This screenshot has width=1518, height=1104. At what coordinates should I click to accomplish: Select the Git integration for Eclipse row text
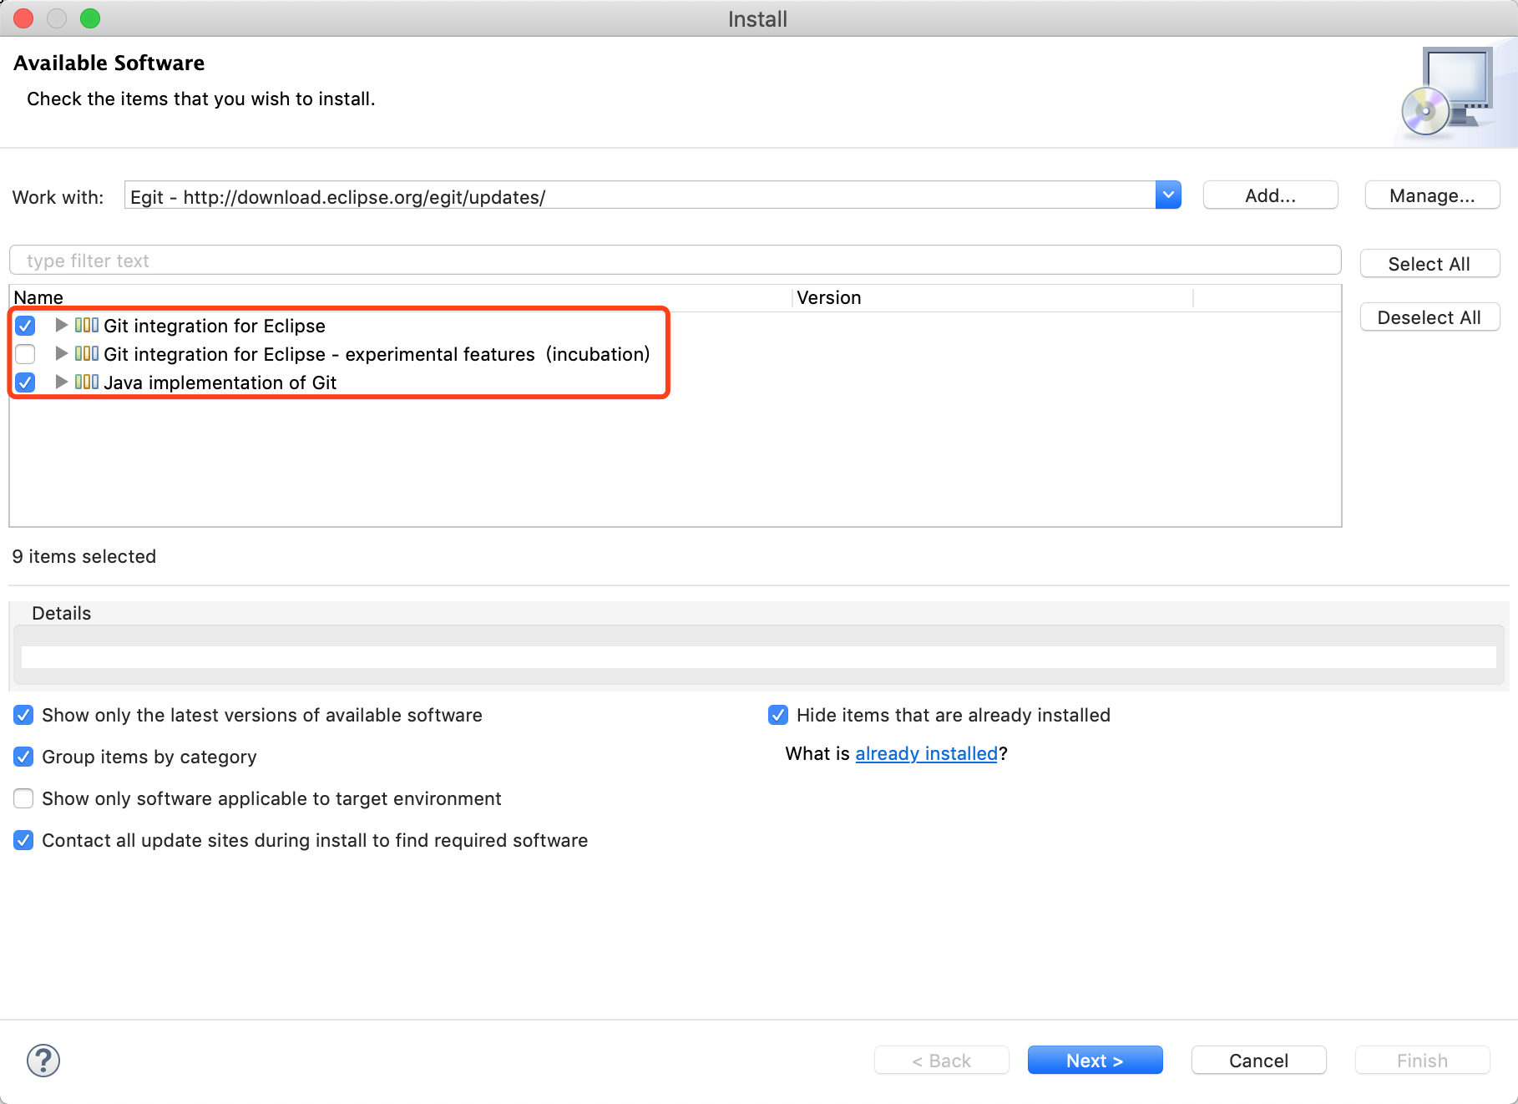[x=215, y=326]
